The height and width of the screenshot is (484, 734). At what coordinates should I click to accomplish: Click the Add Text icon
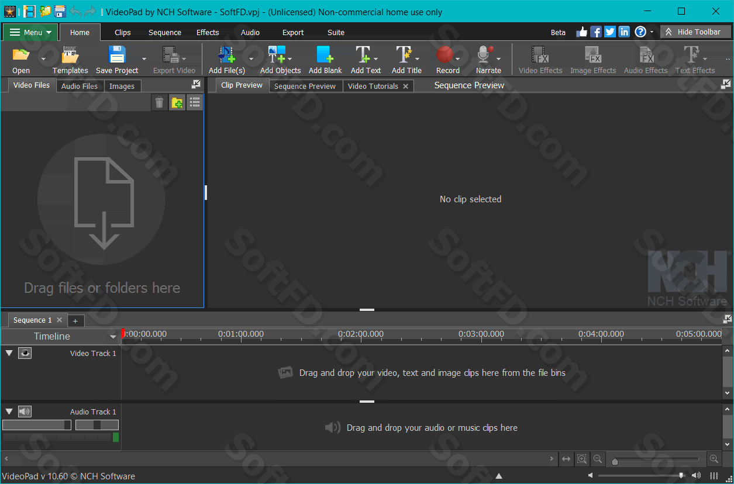363,55
